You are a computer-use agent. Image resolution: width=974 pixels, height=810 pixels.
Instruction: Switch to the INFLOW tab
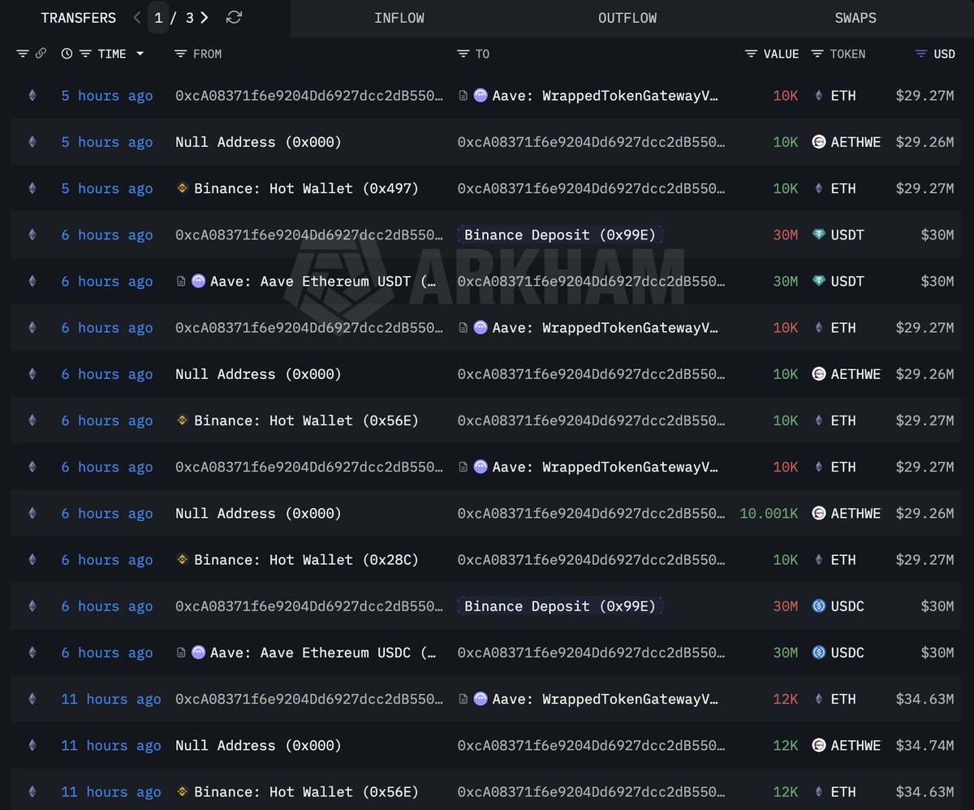point(399,18)
